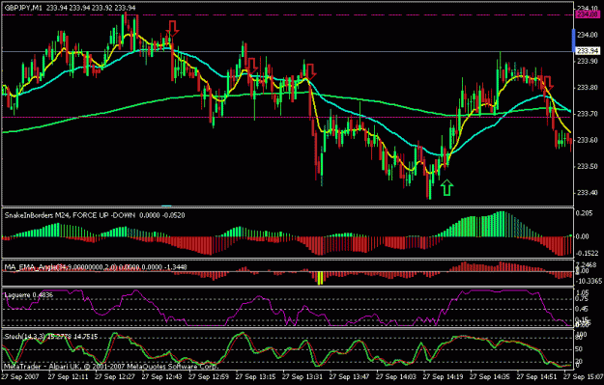Click the -10.3365 MA_EMA_Angle scale value
Image resolution: width=604 pixels, height=385 pixels.
[x=590, y=282]
